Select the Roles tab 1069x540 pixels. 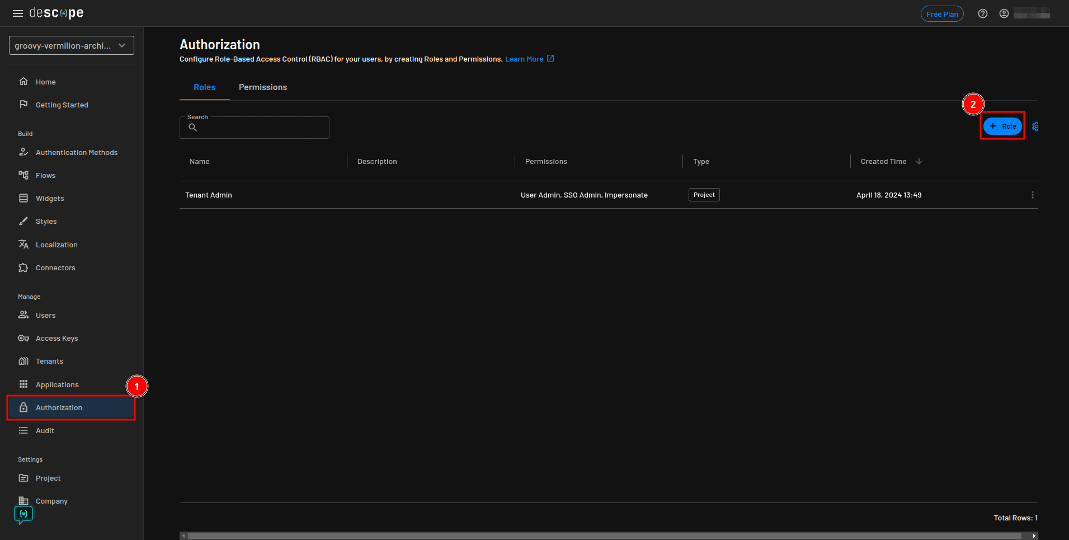tap(204, 87)
